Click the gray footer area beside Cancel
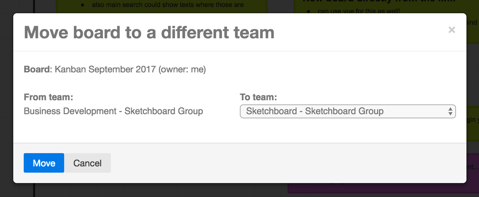 (286, 163)
